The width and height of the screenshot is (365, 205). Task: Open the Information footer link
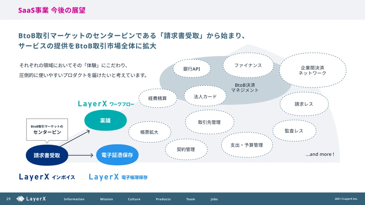coord(74,199)
